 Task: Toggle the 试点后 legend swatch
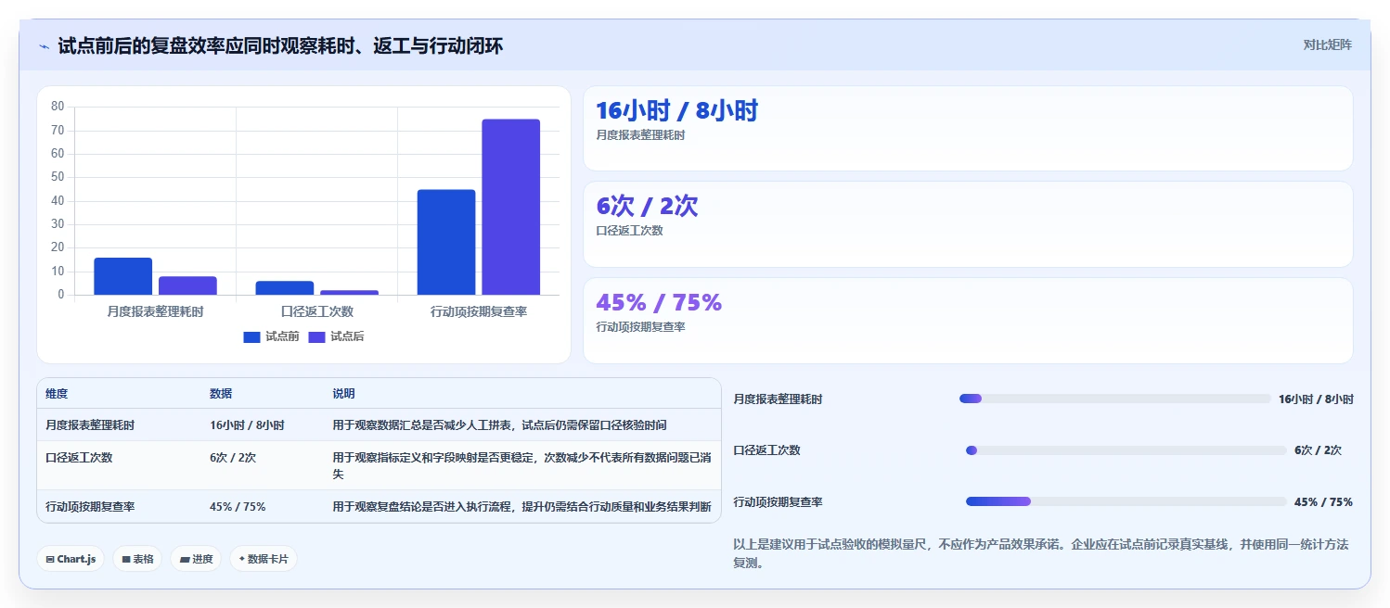pos(317,336)
